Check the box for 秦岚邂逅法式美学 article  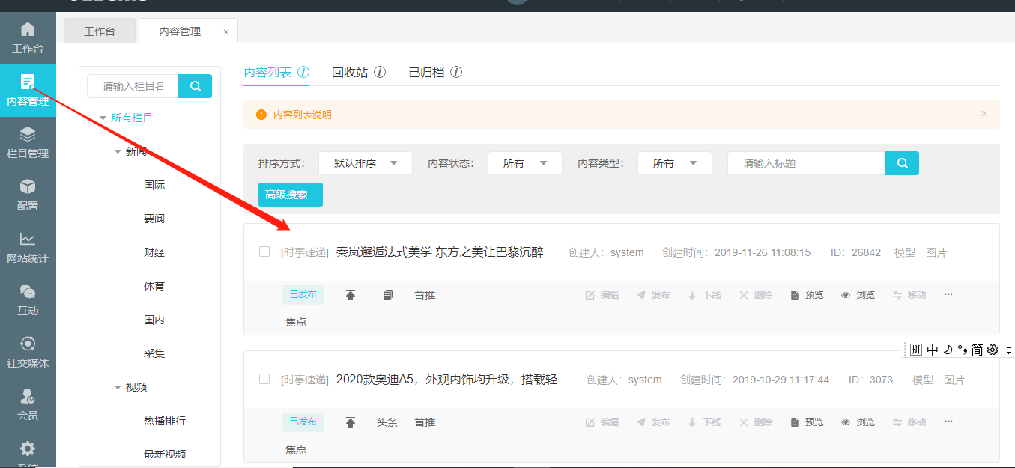(264, 252)
